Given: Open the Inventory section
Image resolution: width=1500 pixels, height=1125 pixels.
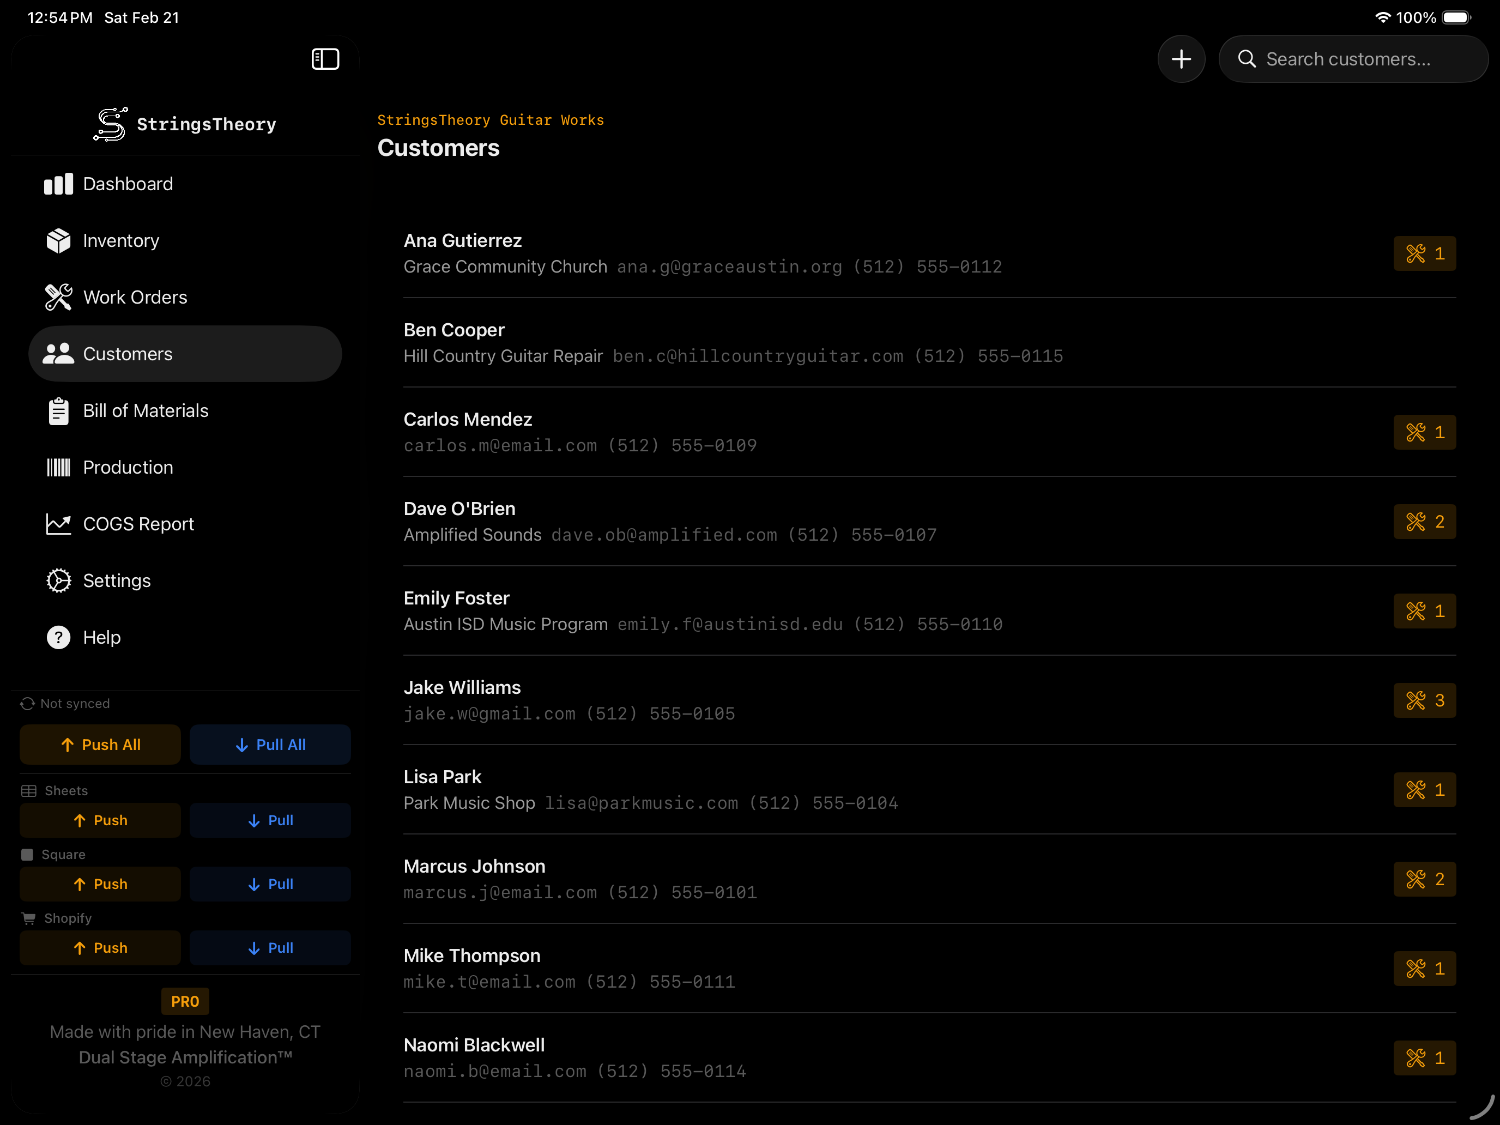Looking at the screenshot, I should pos(120,241).
